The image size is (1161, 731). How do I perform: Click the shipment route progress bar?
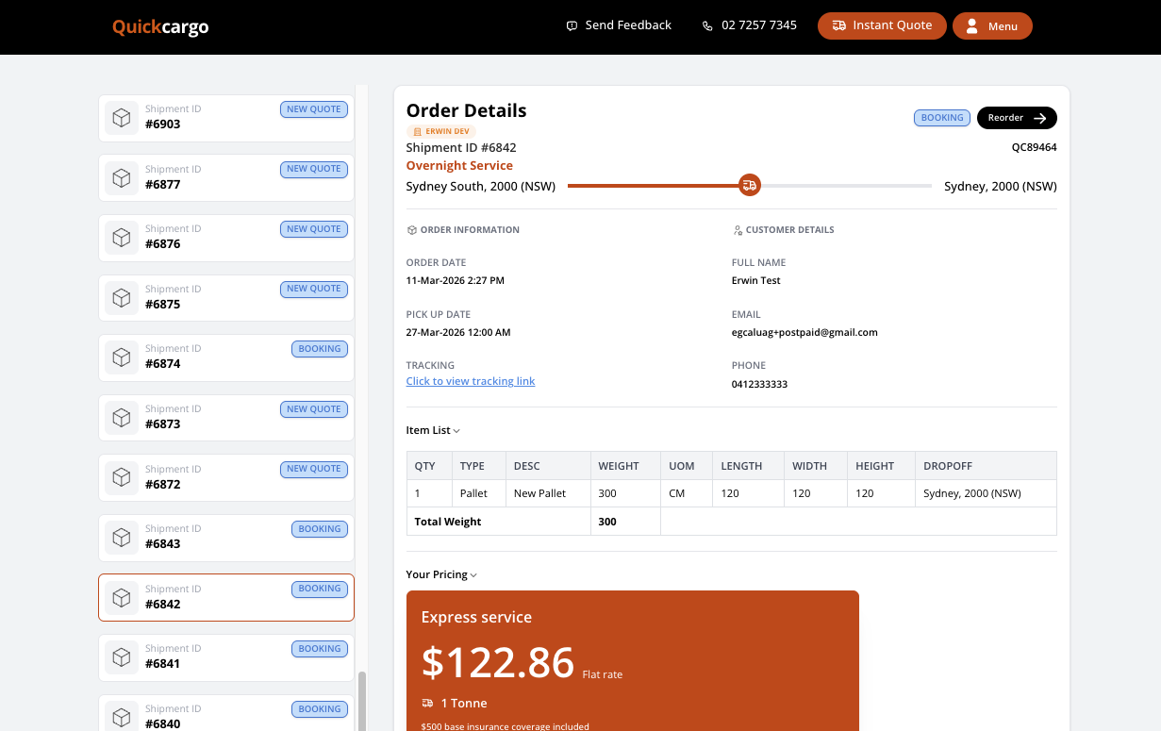(x=660, y=185)
